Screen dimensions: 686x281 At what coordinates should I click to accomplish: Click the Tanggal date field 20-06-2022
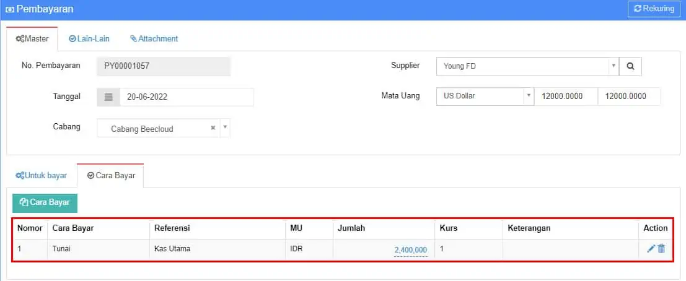click(187, 97)
